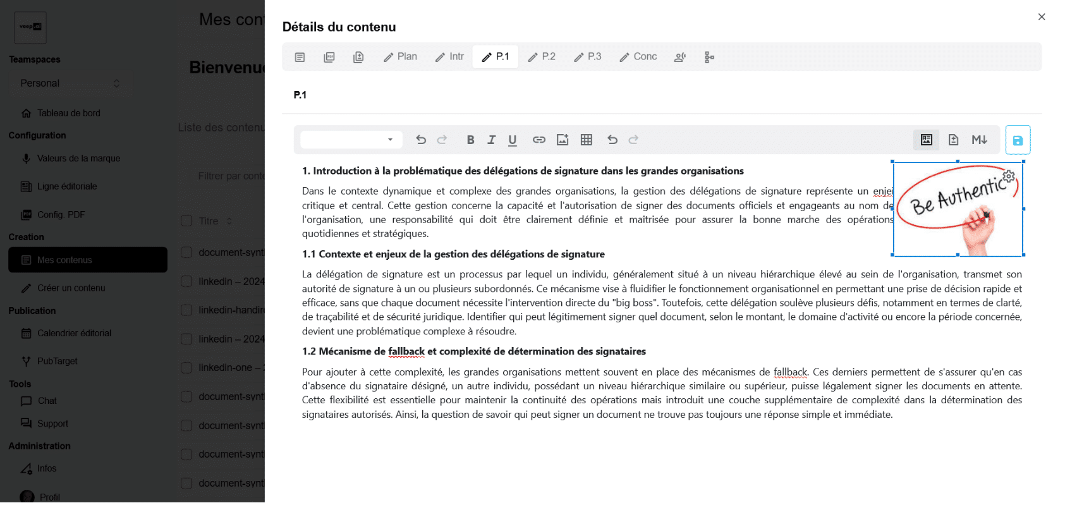Save the content with the disk icon

[1018, 140]
